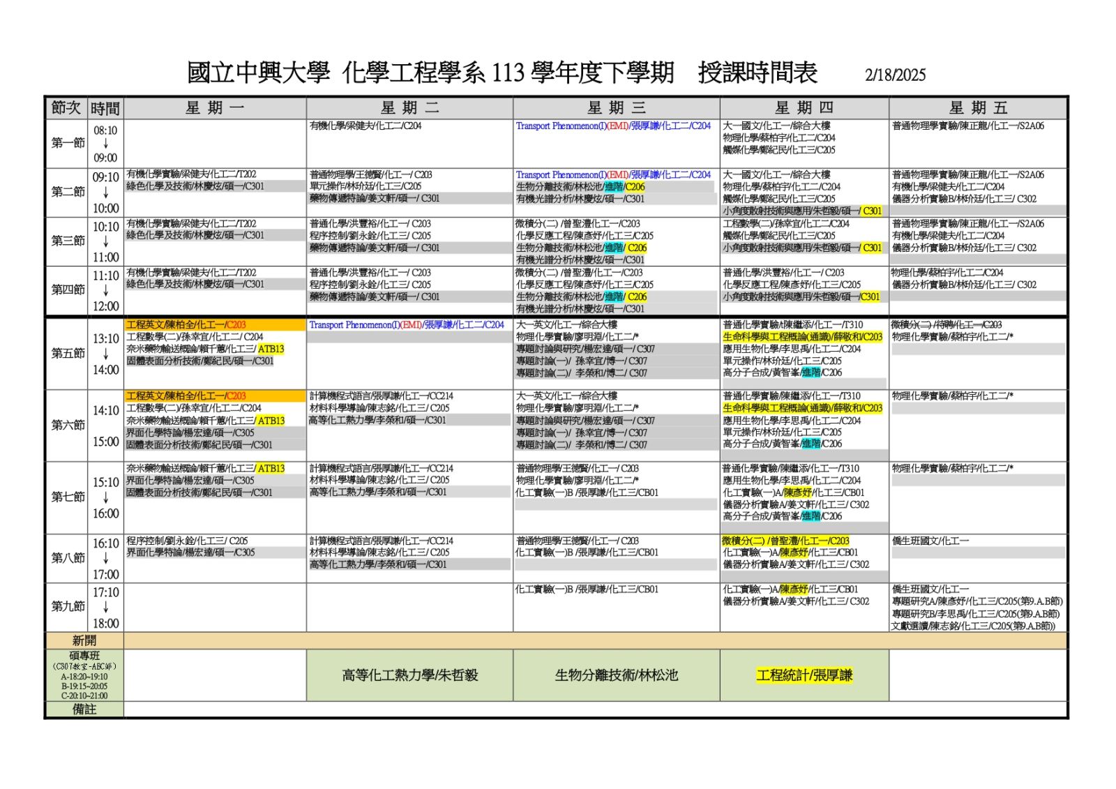The height and width of the screenshot is (789, 1116).
Task: Click '固體表面分析技術/鄭紀民' entry in 第五節 Monday
Action: 199,361
